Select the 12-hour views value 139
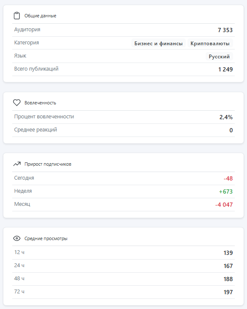 [228, 253]
